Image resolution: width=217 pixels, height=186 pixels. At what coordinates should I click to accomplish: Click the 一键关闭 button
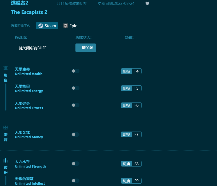(86, 48)
